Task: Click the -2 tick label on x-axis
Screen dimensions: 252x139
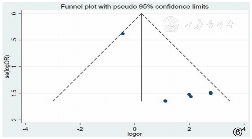Action: click(80, 129)
